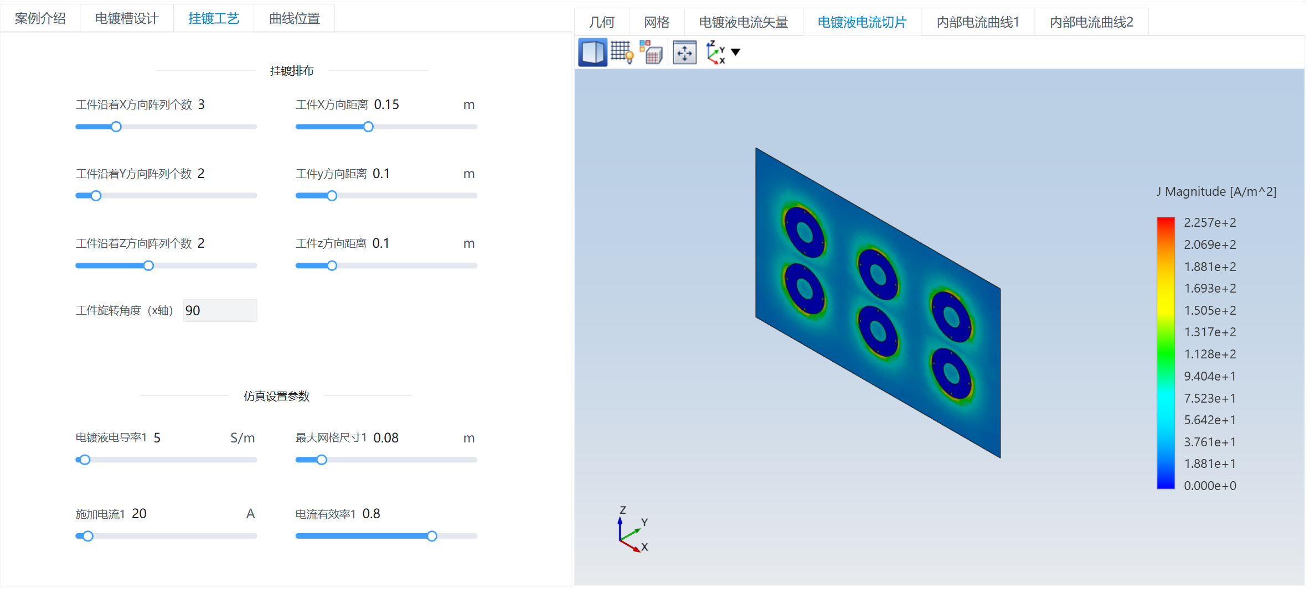The height and width of the screenshot is (589, 1315).
Task: Click the 工件沿着Y方向阵列个数 slider handle
Action: coord(96,196)
